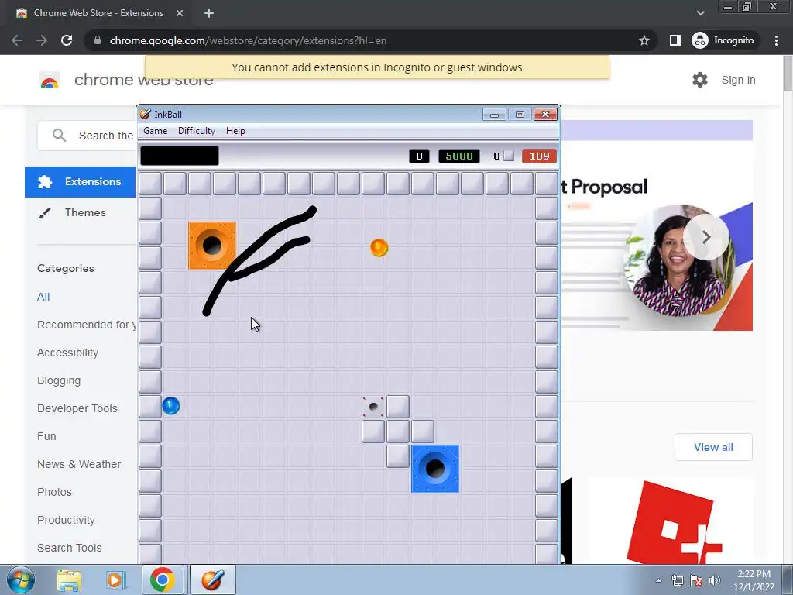Open the Windows Start menu

click(20, 580)
